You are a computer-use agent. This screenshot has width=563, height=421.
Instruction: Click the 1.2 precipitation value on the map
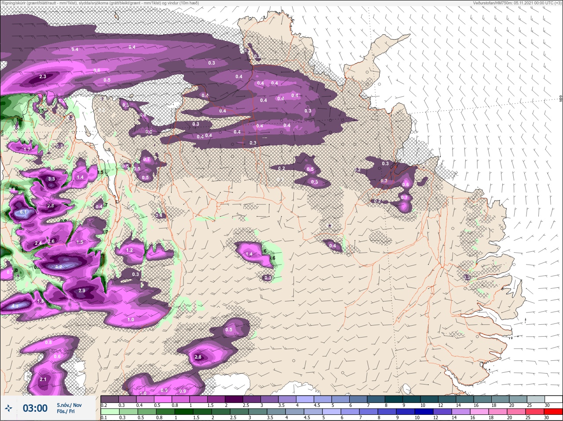pyautogui.click(x=129, y=250)
